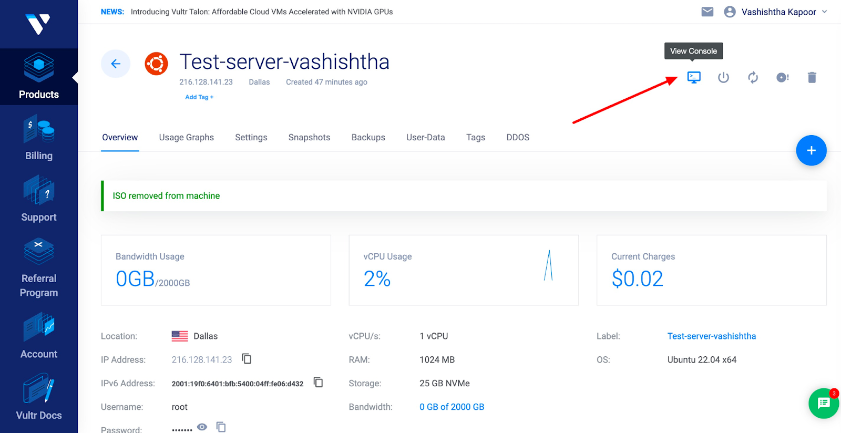
Task: Open Billing in the sidebar
Action: pos(39,138)
